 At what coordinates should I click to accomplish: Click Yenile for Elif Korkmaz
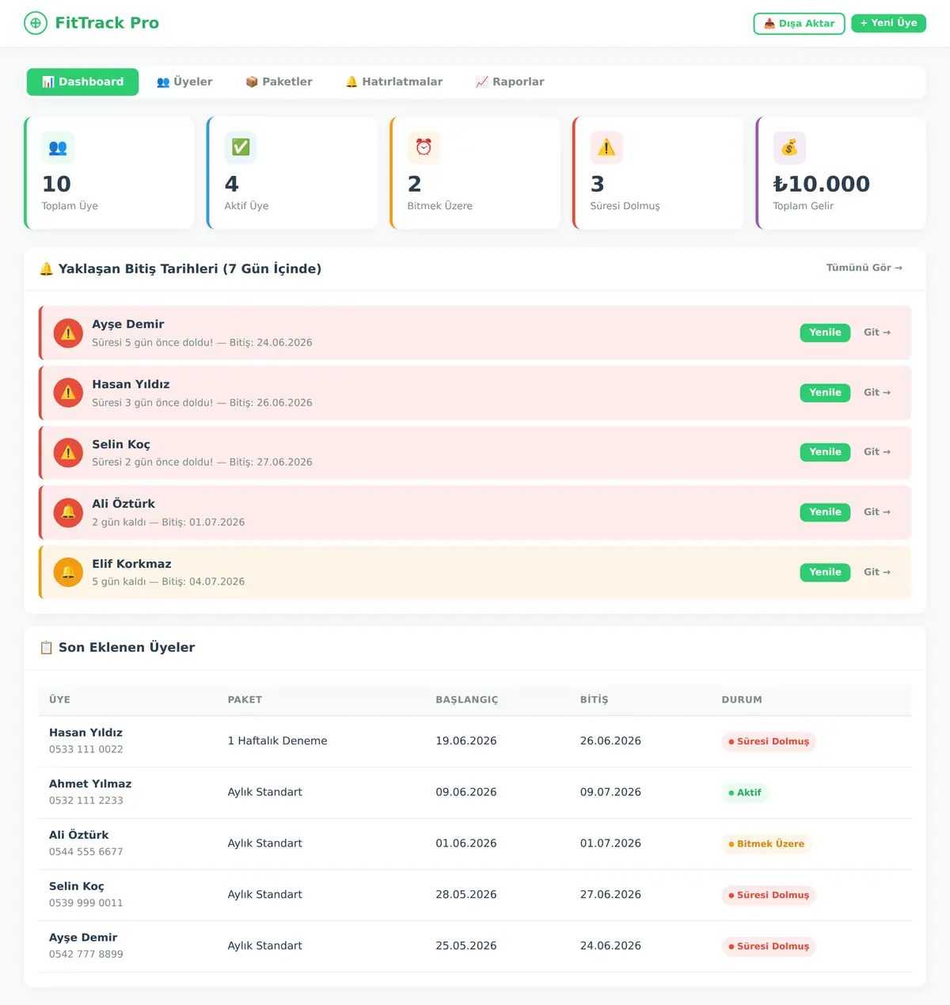[x=825, y=573]
